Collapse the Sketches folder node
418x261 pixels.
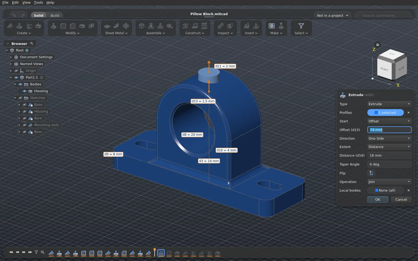pos(15,98)
